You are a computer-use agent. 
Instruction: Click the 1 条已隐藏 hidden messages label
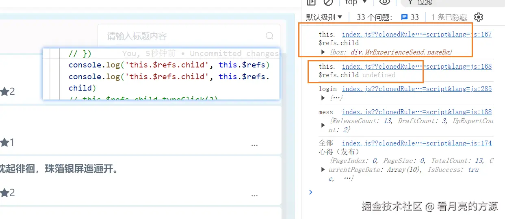(449, 17)
